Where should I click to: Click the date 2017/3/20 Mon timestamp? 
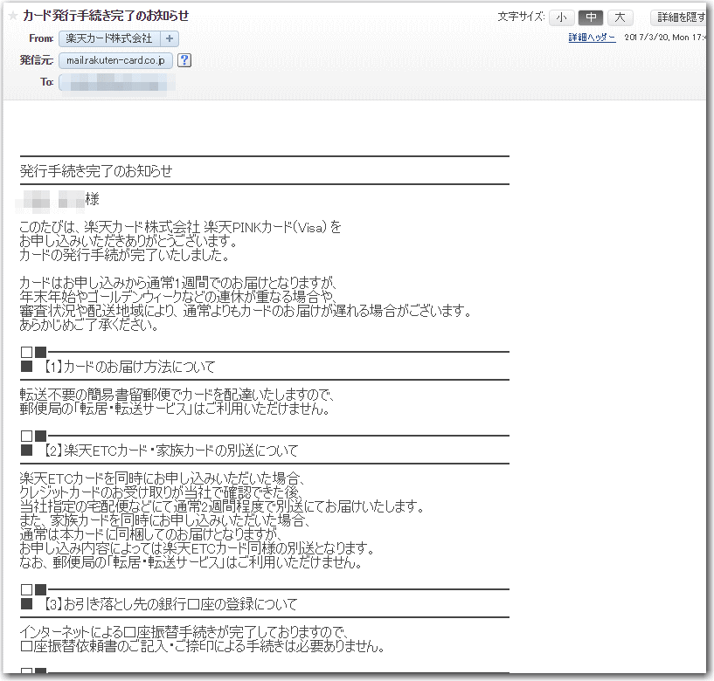[665, 38]
